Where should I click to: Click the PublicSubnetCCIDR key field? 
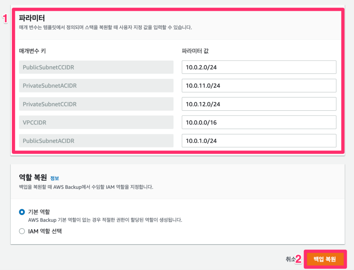click(96, 67)
